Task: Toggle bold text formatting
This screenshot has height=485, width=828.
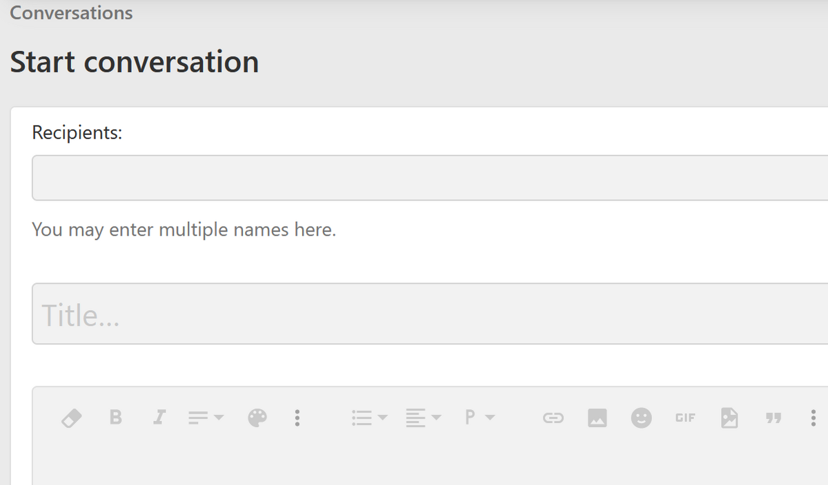Action: click(116, 417)
